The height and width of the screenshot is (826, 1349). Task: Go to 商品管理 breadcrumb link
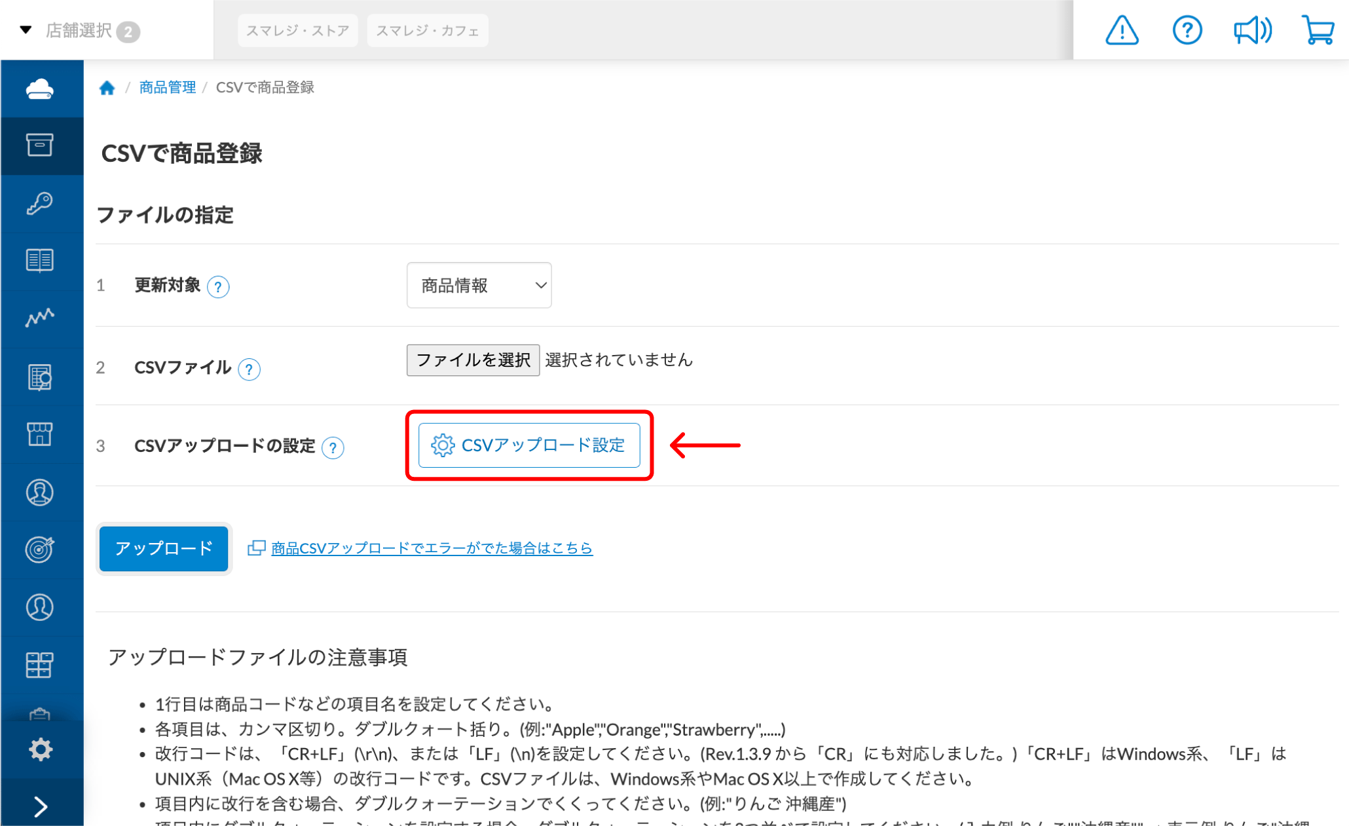click(x=168, y=88)
